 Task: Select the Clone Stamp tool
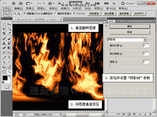pyautogui.click(x=4, y=43)
